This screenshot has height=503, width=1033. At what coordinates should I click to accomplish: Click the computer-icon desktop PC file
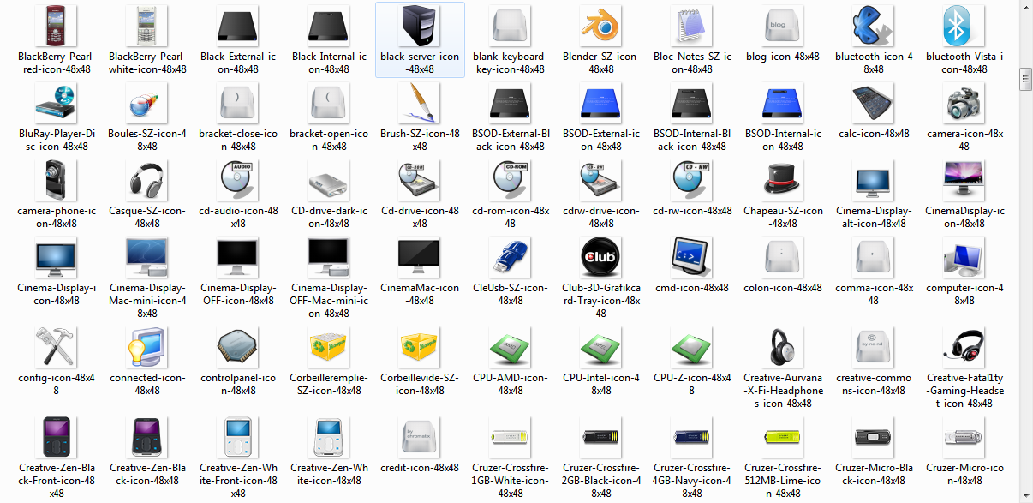[x=964, y=257]
